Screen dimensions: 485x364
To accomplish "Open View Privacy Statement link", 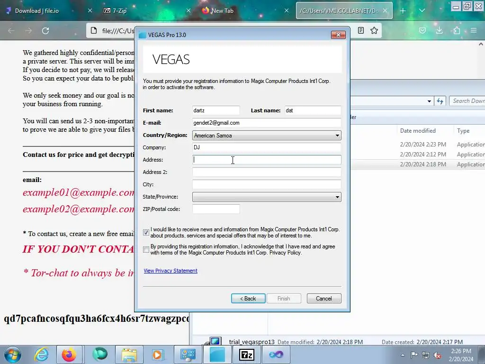I will tap(171, 271).
